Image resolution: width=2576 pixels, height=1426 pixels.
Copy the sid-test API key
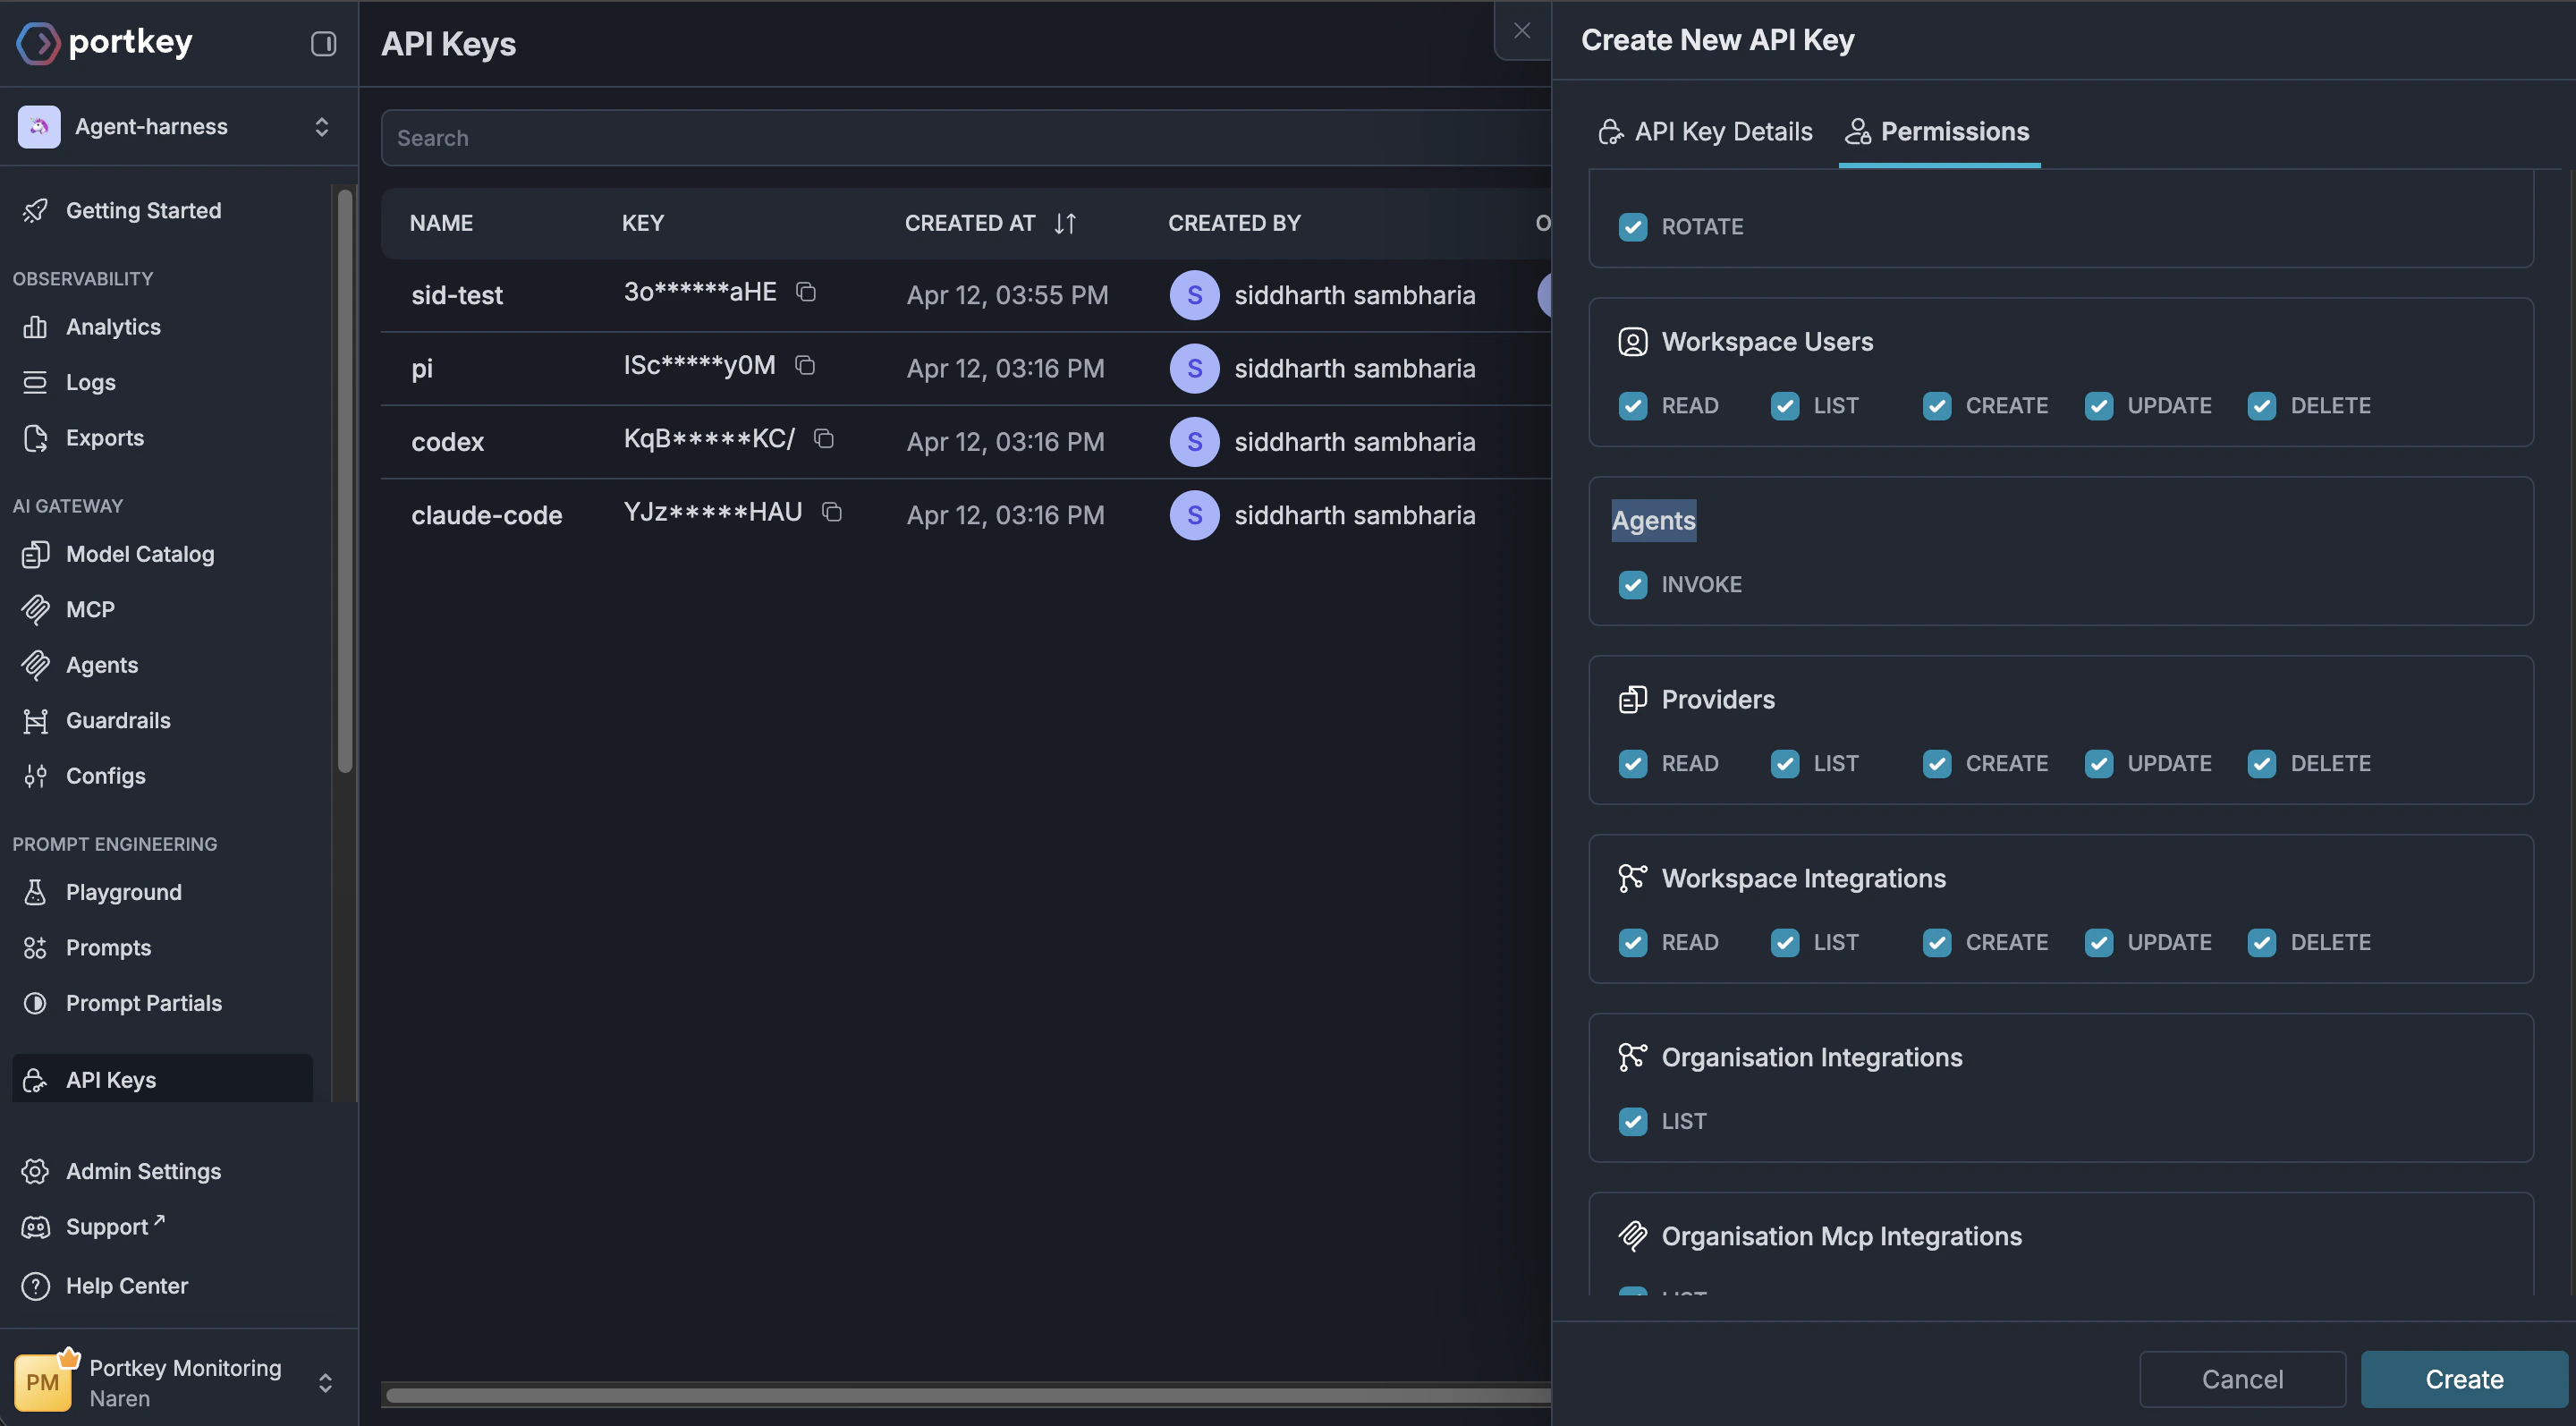(805, 292)
